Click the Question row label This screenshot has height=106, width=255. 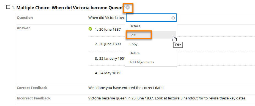click(25, 18)
